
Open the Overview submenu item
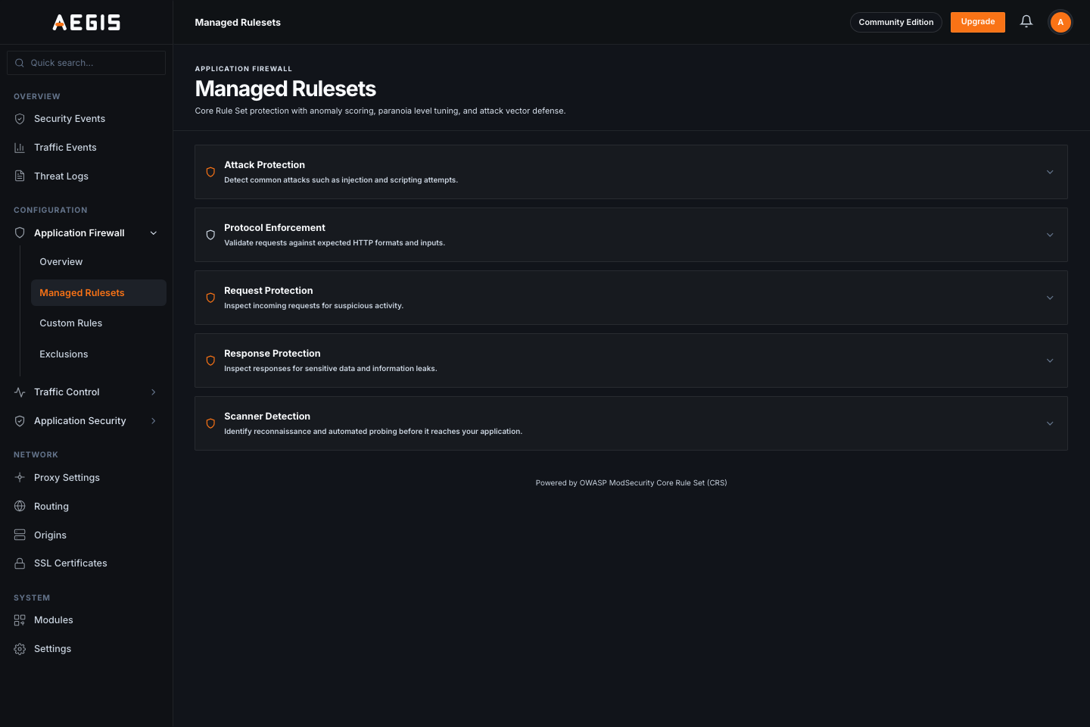tap(98, 262)
